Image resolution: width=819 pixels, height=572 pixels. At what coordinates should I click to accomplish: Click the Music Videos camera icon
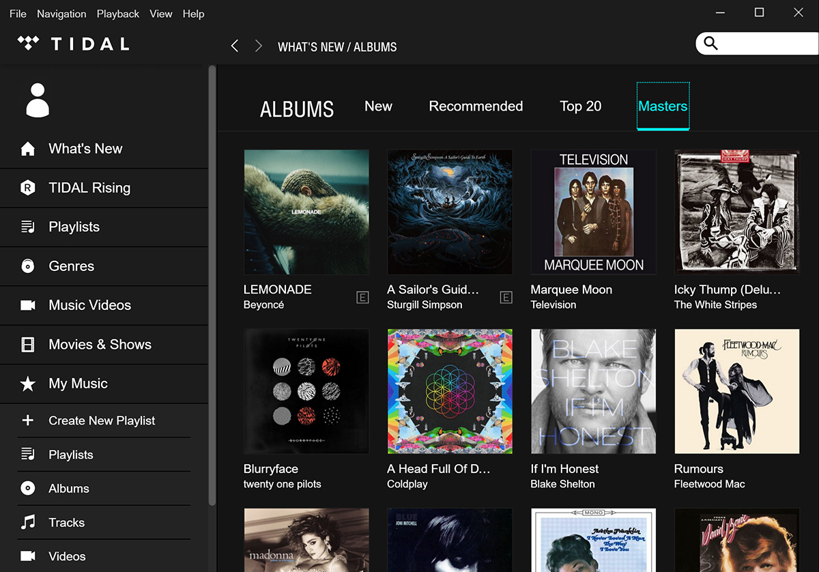click(28, 305)
